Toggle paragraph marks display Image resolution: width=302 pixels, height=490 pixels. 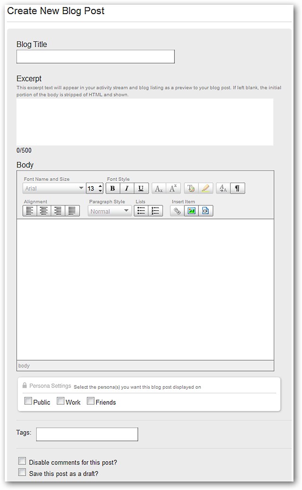[x=237, y=188]
